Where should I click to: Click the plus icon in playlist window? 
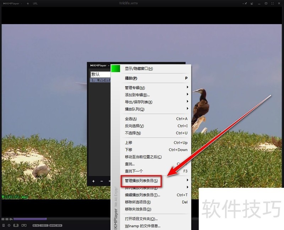tap(93, 181)
